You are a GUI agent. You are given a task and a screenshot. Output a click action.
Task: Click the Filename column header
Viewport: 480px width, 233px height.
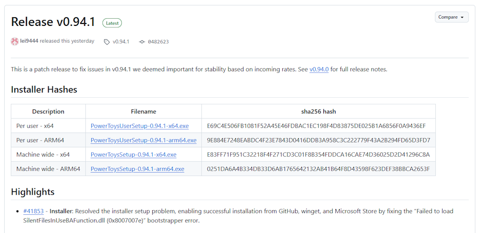pyautogui.click(x=144, y=112)
